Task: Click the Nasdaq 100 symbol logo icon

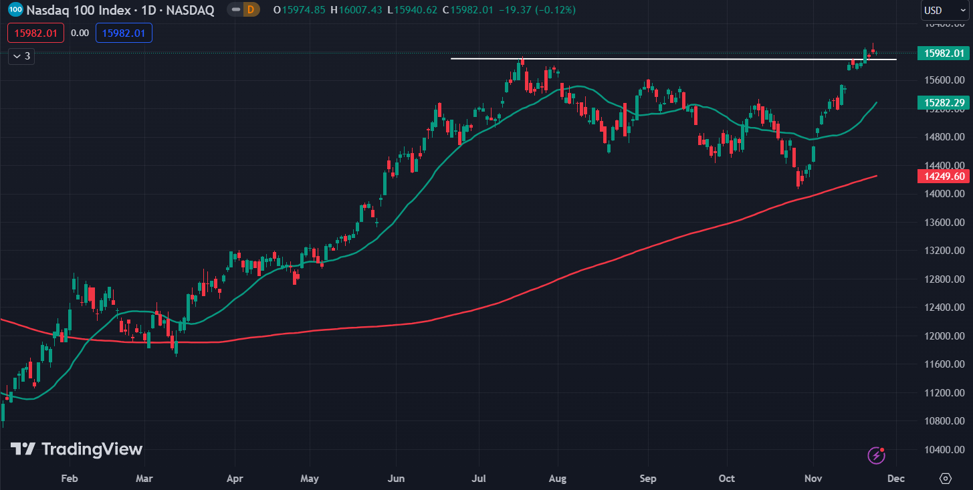Action: click(x=16, y=10)
